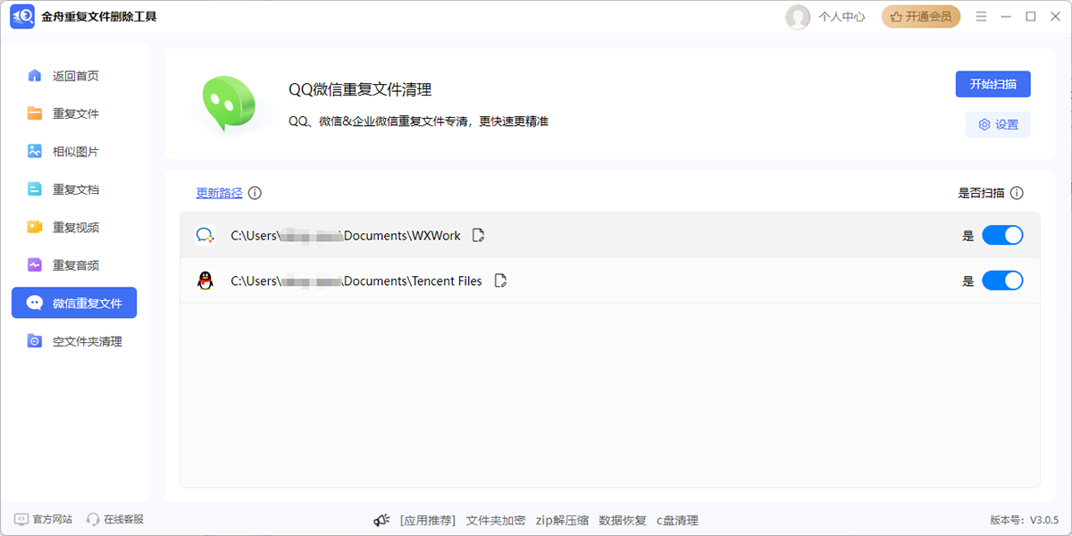Click the Tencent Files path edit icon
The image size is (1072, 536).
500,280
